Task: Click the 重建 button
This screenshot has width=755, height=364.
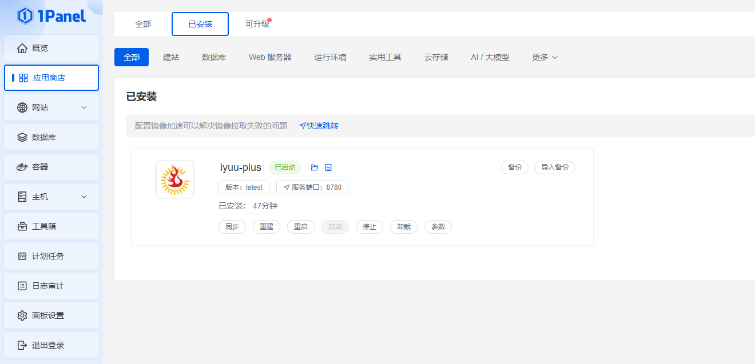Action: 267,227
